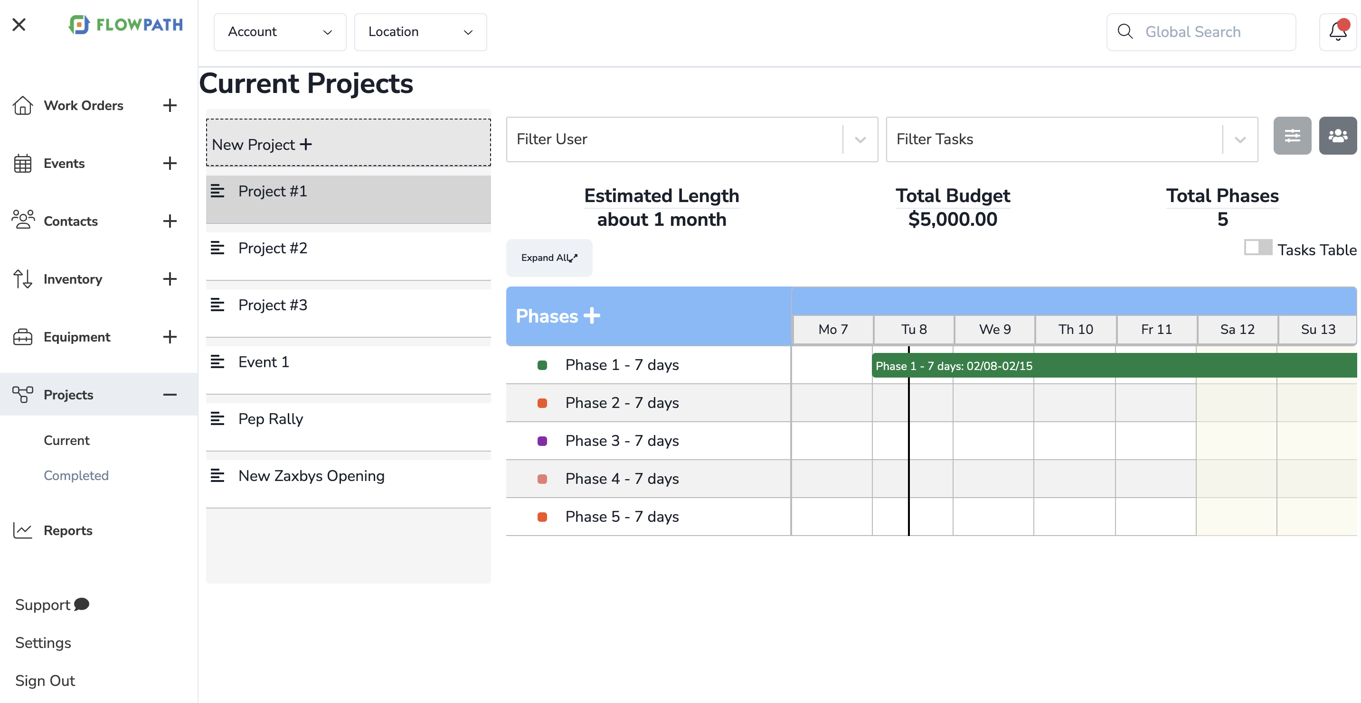1361x703 pixels.
Task: Click the filter sliders icon
Action: point(1292,136)
